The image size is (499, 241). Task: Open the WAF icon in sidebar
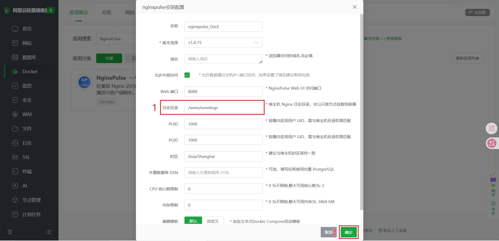coord(15,114)
